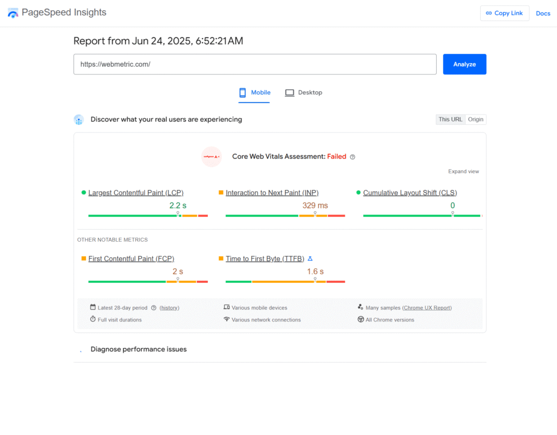Image resolution: width=557 pixels, height=435 pixels.
Task: Click the wifi icon by network connections
Action: [x=227, y=319]
